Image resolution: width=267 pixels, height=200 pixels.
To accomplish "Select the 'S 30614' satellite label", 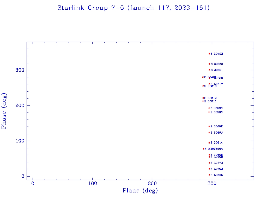I will pos(217,143).
